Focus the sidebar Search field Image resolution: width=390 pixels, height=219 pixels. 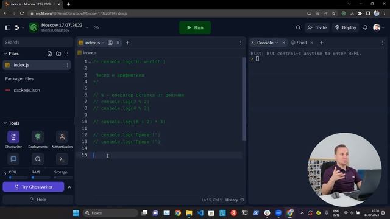(37, 42)
